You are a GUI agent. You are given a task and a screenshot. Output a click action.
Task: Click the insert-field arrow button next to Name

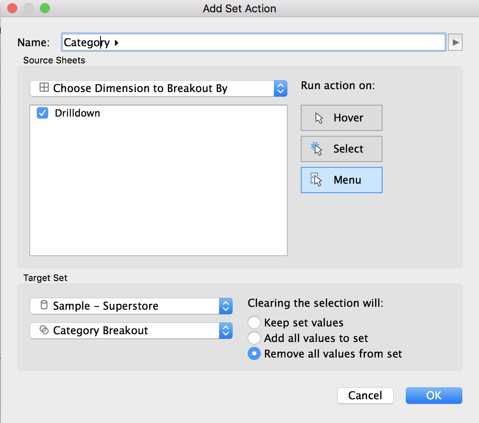pyautogui.click(x=455, y=42)
